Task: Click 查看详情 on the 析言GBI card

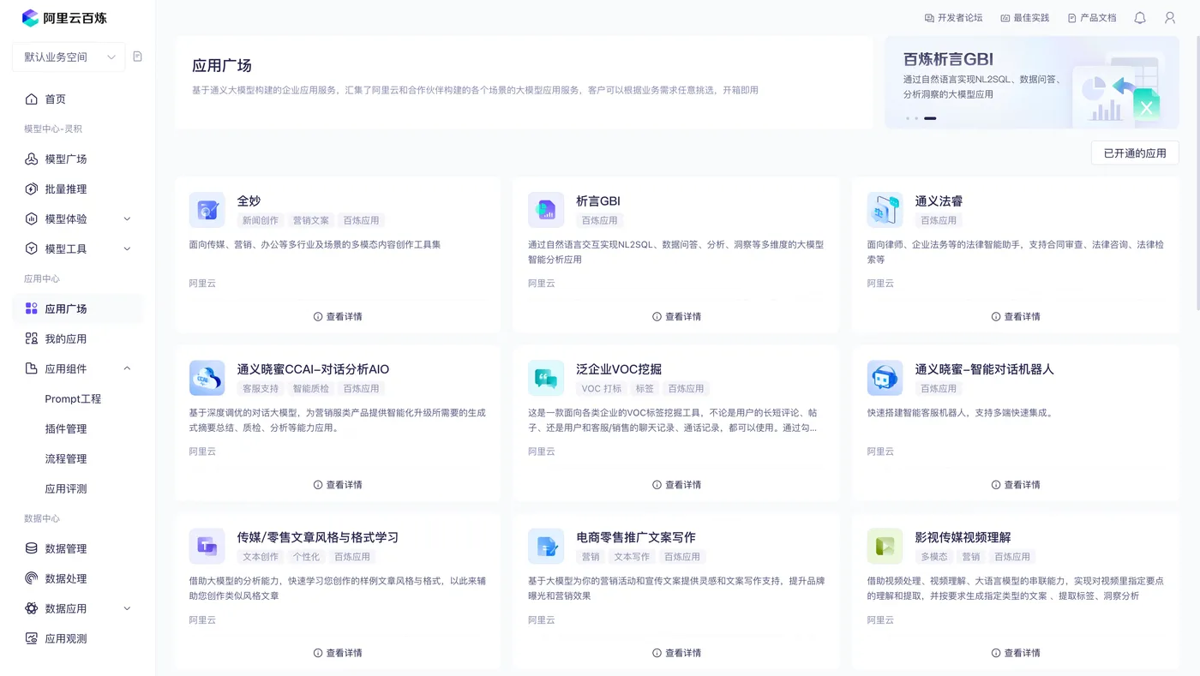Action: 676,317
